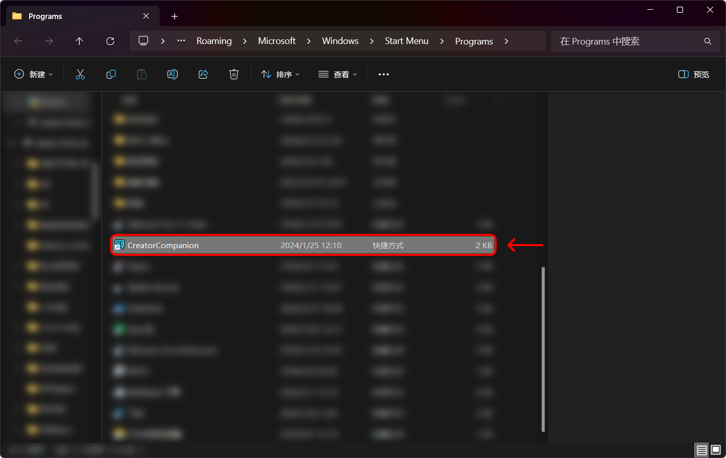Viewport: 726px width, 458px height.
Task: Open the See more ellipsis menu
Action: [x=383, y=74]
